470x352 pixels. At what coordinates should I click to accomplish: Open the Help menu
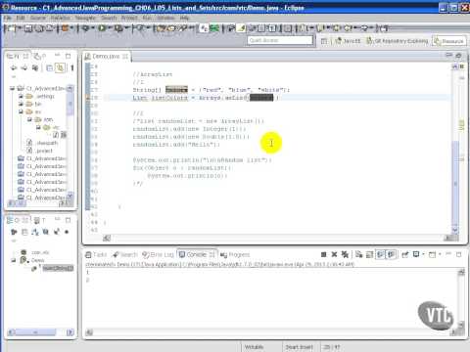pos(184,18)
